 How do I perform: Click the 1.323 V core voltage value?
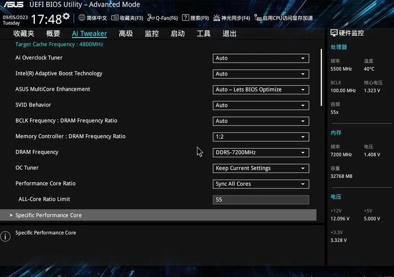tap(372, 91)
